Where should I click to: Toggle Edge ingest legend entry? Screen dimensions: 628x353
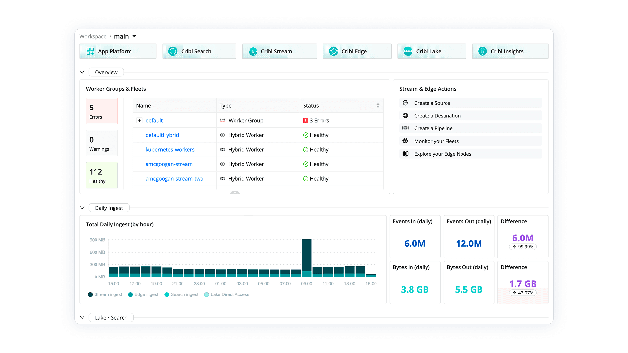[x=143, y=294]
